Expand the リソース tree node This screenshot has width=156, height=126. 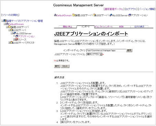coord(14,39)
